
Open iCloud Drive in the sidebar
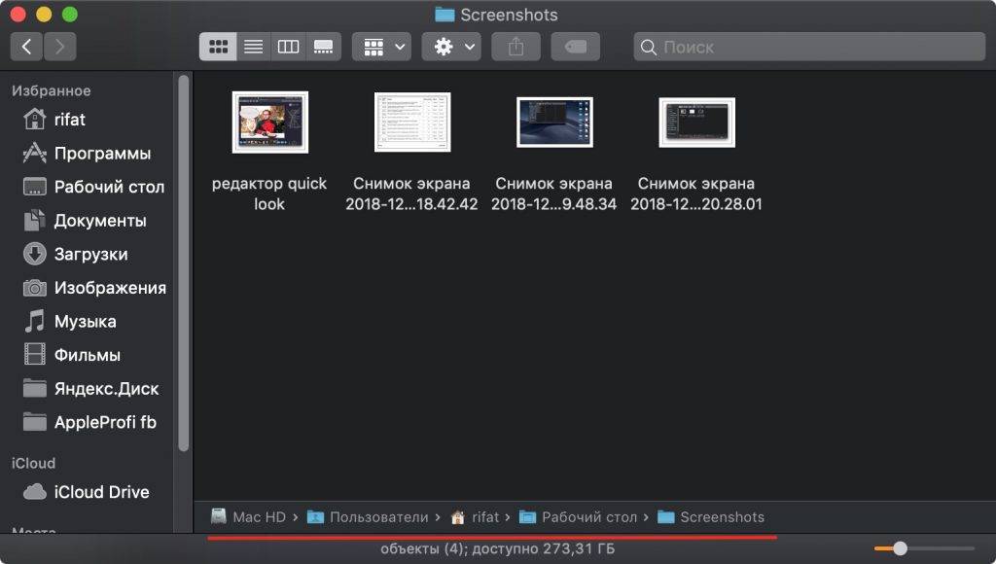(101, 492)
